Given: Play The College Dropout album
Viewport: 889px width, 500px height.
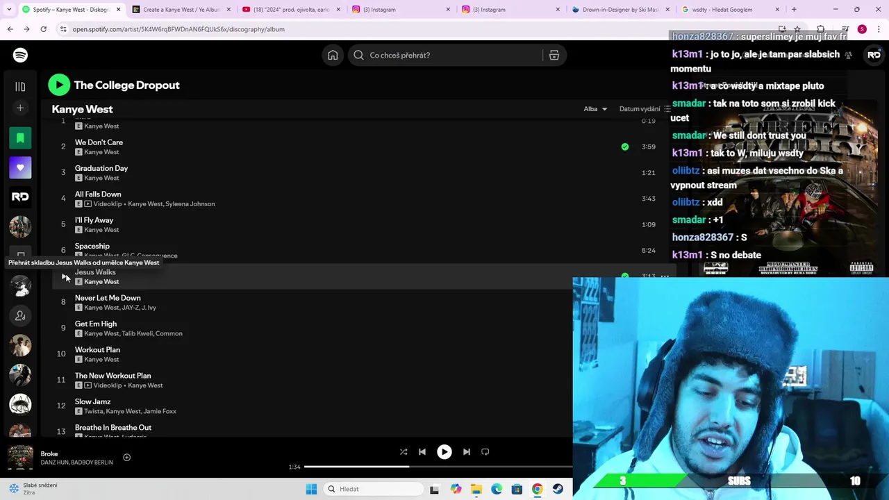Looking at the screenshot, I should tap(59, 85).
